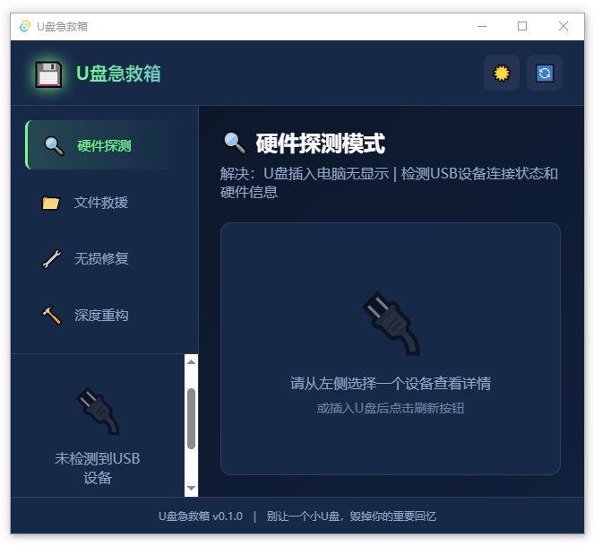Viewport: 602px width, 547px height.
Task: Maximize the U盘急救箱 window
Action: click(x=522, y=27)
